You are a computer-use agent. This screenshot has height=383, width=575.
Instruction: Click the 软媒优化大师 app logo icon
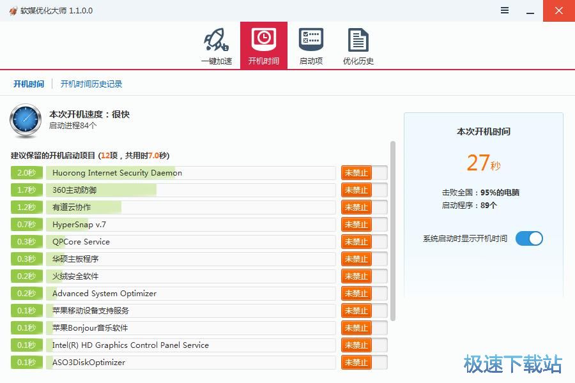click(x=13, y=11)
